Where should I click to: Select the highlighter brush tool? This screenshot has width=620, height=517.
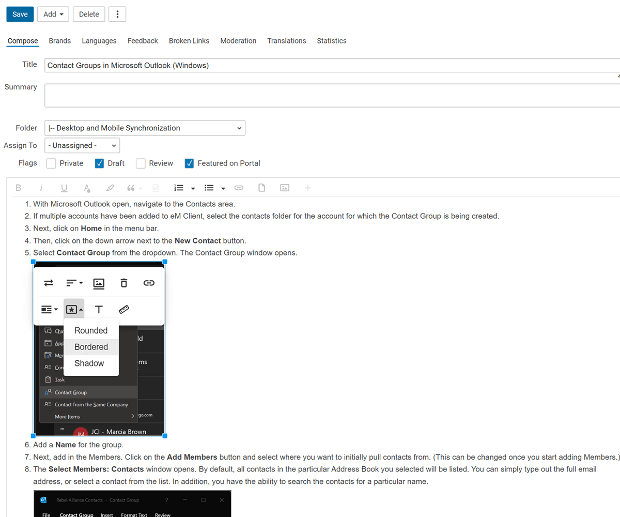tap(110, 188)
